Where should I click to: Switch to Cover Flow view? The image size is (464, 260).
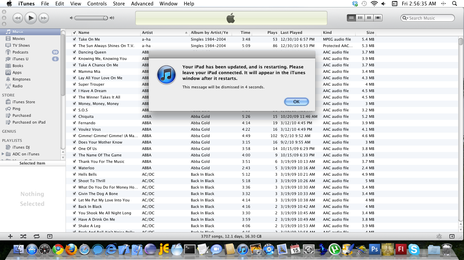(378, 18)
